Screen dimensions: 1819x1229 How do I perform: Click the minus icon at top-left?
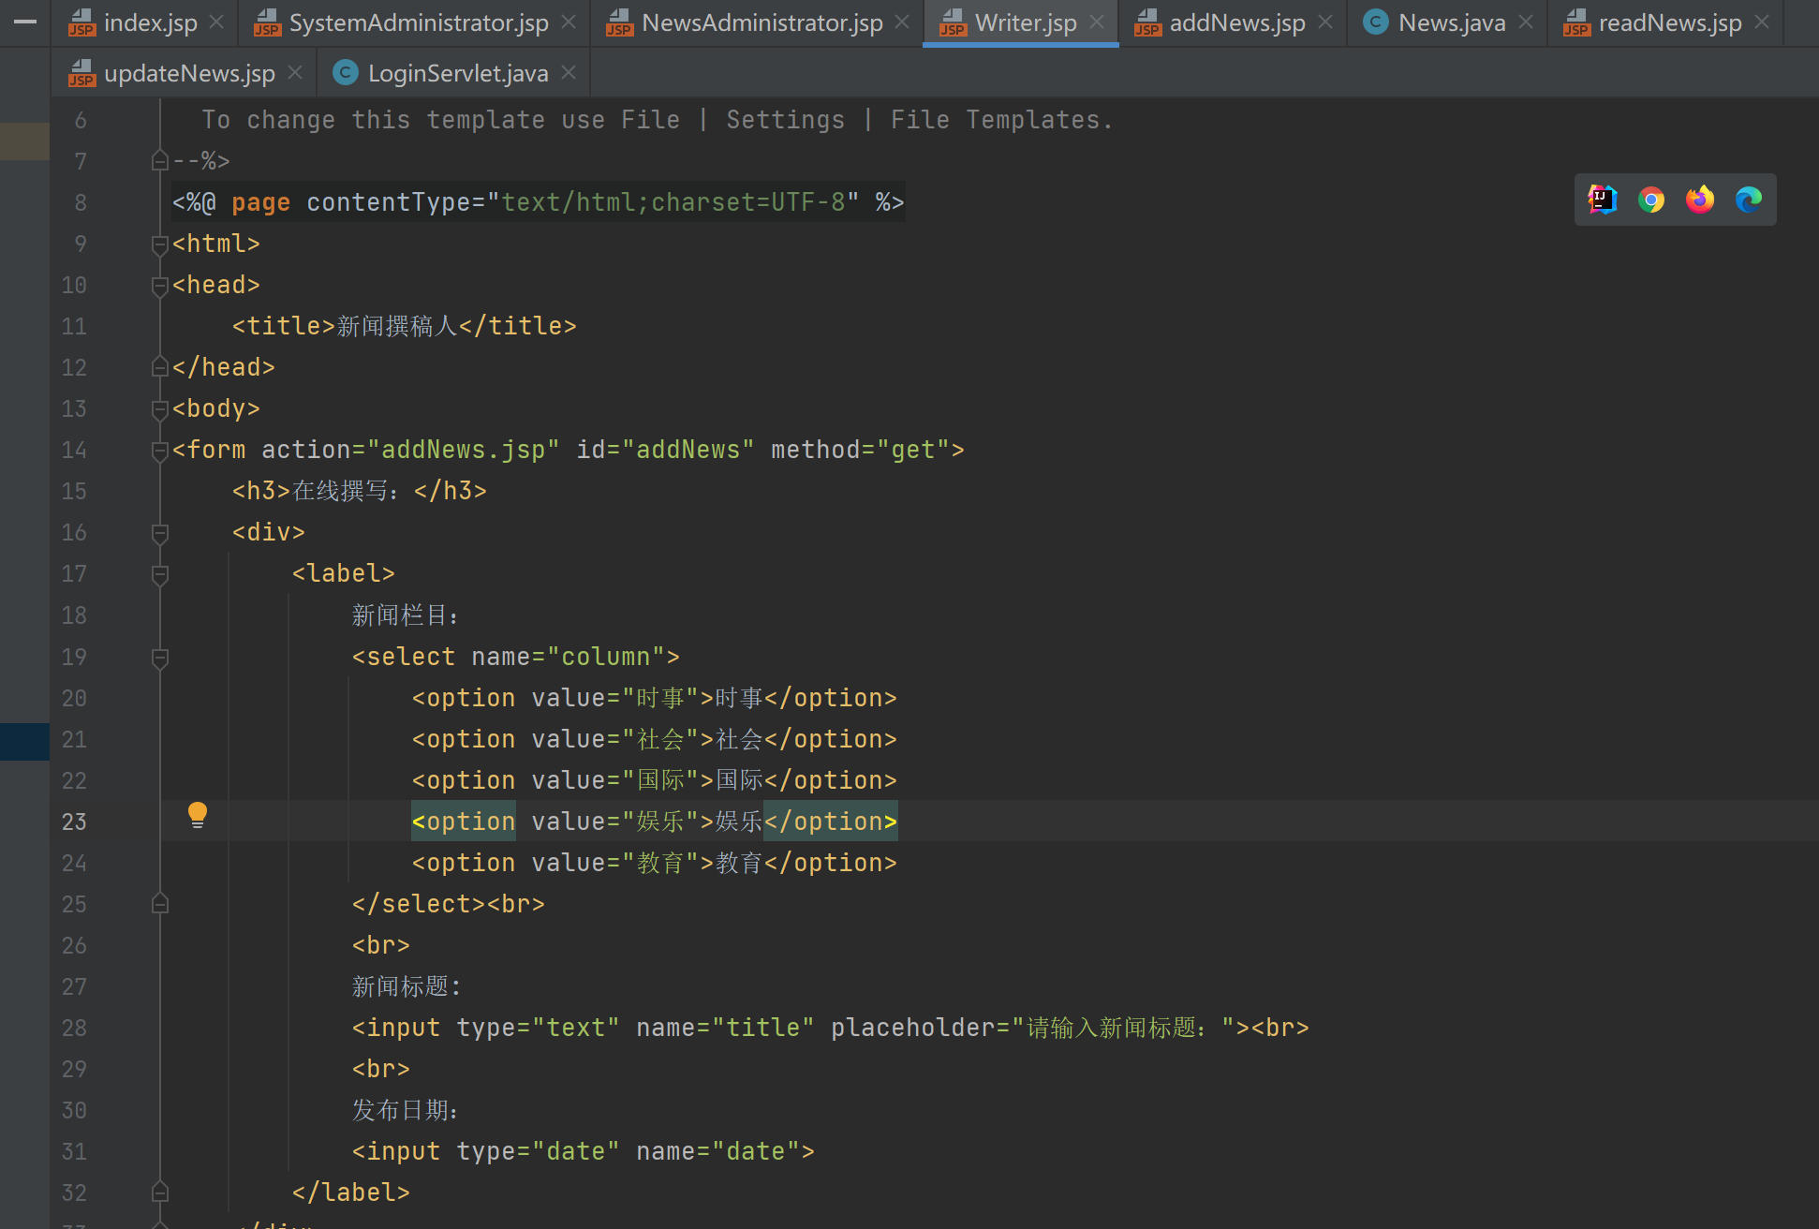[25, 21]
